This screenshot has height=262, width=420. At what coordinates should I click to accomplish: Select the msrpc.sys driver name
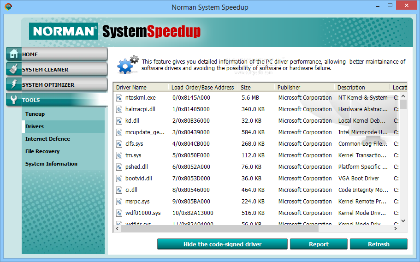click(137, 202)
